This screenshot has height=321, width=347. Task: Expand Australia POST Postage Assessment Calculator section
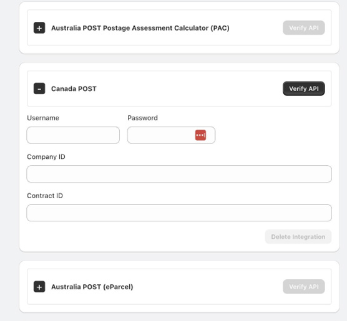pos(39,28)
